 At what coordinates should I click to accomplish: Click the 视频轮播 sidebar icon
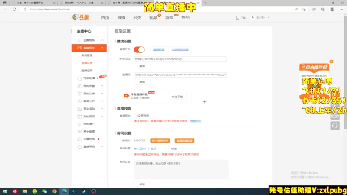79,78
